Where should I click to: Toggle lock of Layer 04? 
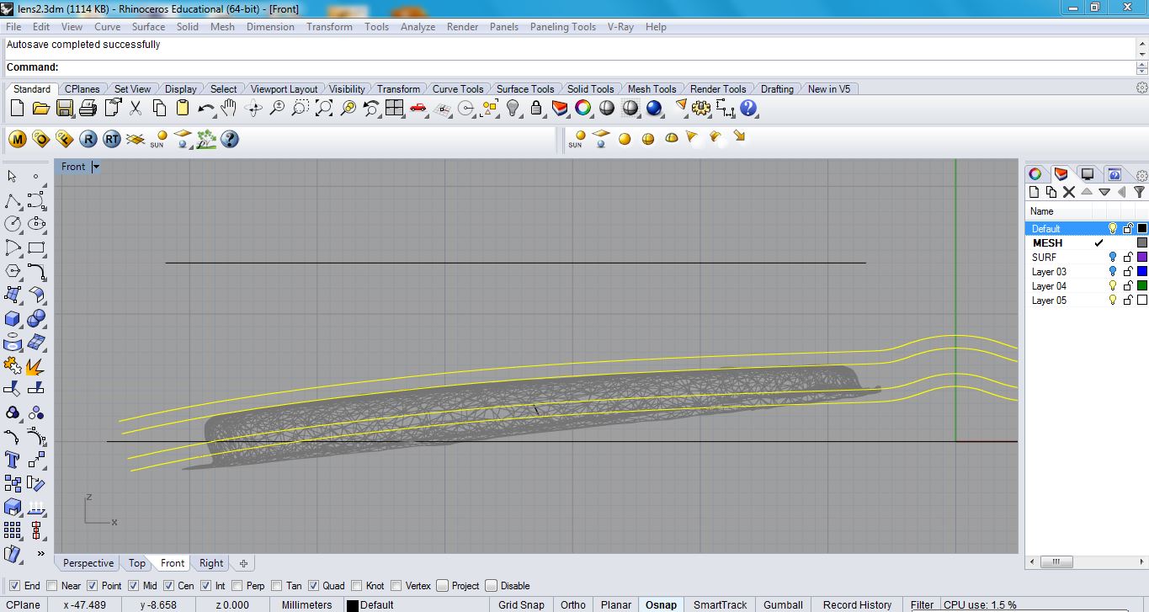tap(1128, 286)
